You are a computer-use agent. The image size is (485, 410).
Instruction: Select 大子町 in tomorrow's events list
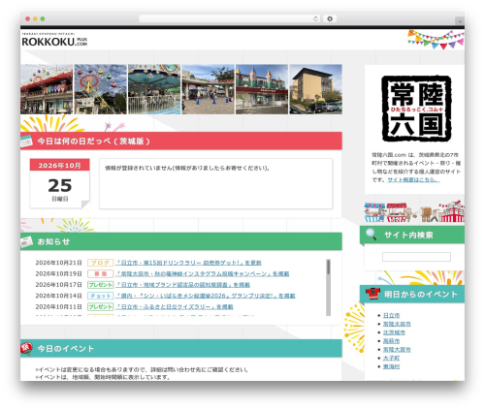(x=391, y=358)
